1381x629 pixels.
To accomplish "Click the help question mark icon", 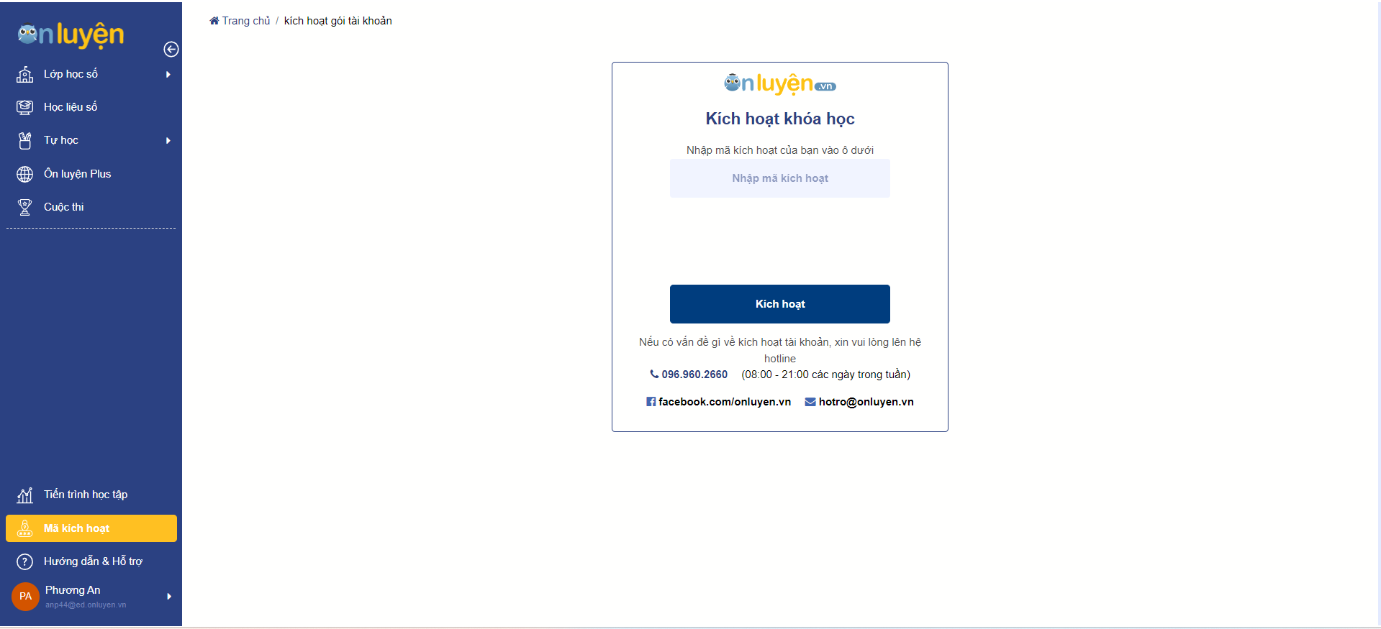I will 24,561.
